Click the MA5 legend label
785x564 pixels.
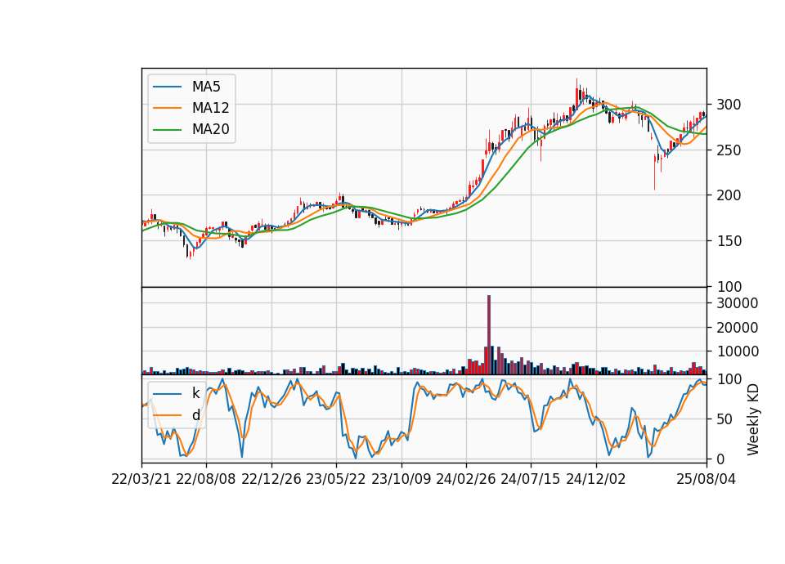click(206, 87)
